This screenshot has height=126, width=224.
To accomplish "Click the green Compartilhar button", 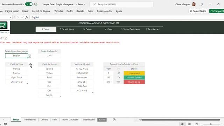I will (x=217, y=11).
